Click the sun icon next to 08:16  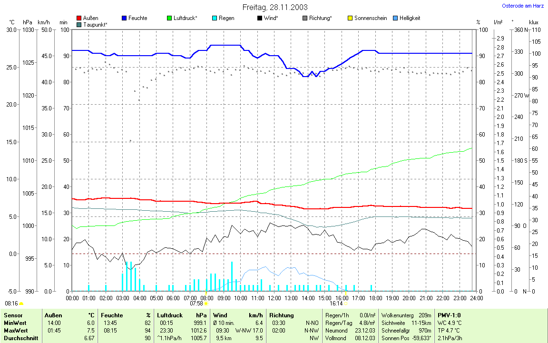tap(21, 303)
